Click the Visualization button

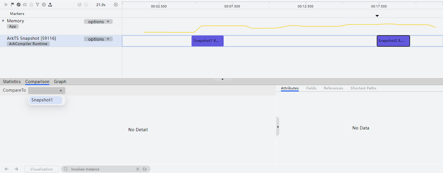(x=41, y=169)
